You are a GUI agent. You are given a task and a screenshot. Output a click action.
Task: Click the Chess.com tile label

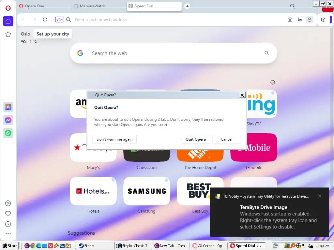147,168
